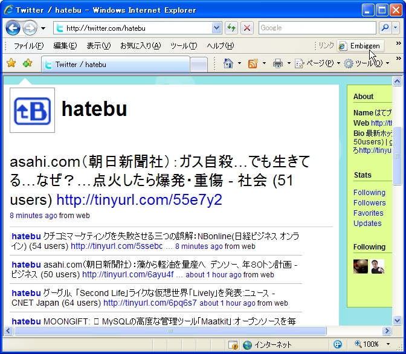Viewport: 406px width, 354px height.
Task: Open link http://tinyurl.com/55e7y2
Action: click(x=140, y=200)
